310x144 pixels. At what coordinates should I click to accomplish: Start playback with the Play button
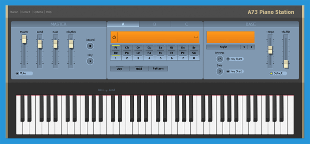point(90,61)
